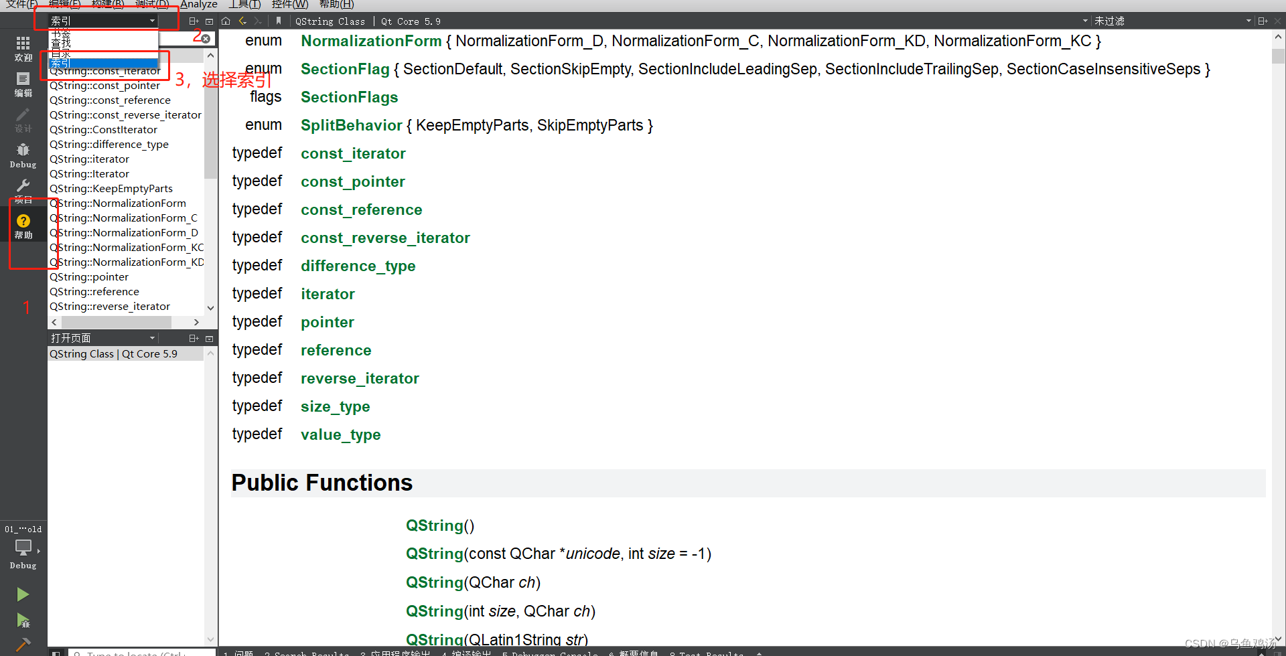Close the help viewer split

coord(1278,21)
